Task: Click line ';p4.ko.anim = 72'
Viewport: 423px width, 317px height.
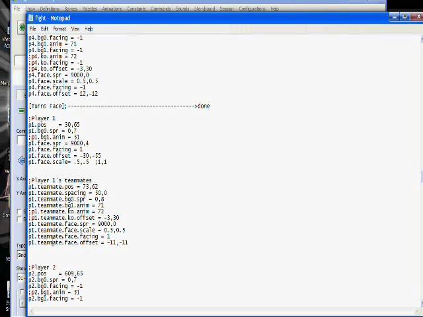Action: coord(53,56)
